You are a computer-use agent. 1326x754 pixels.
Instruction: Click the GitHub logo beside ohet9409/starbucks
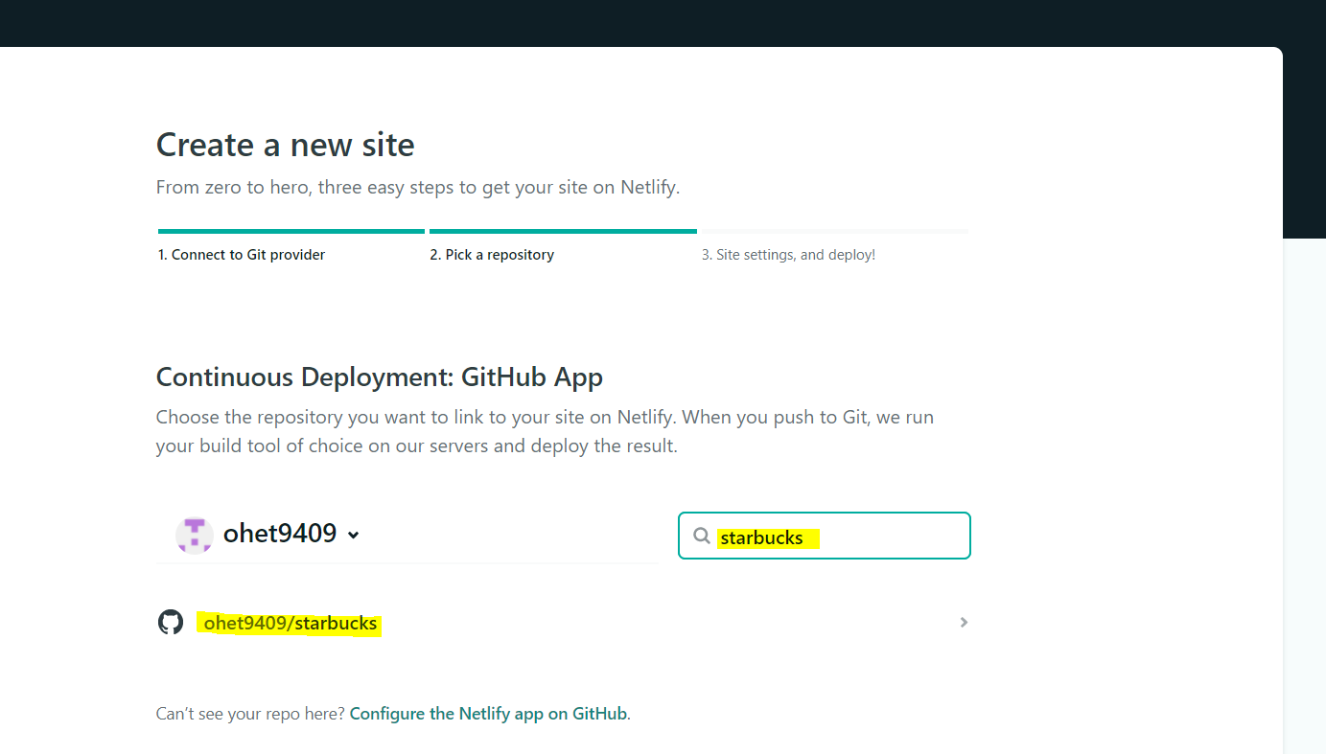(x=170, y=623)
